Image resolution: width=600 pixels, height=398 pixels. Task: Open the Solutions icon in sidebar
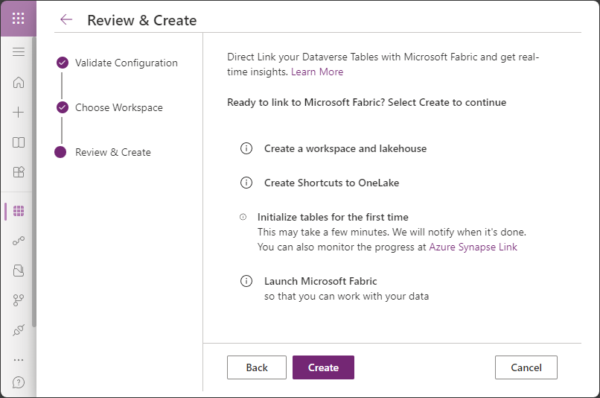pyautogui.click(x=19, y=271)
